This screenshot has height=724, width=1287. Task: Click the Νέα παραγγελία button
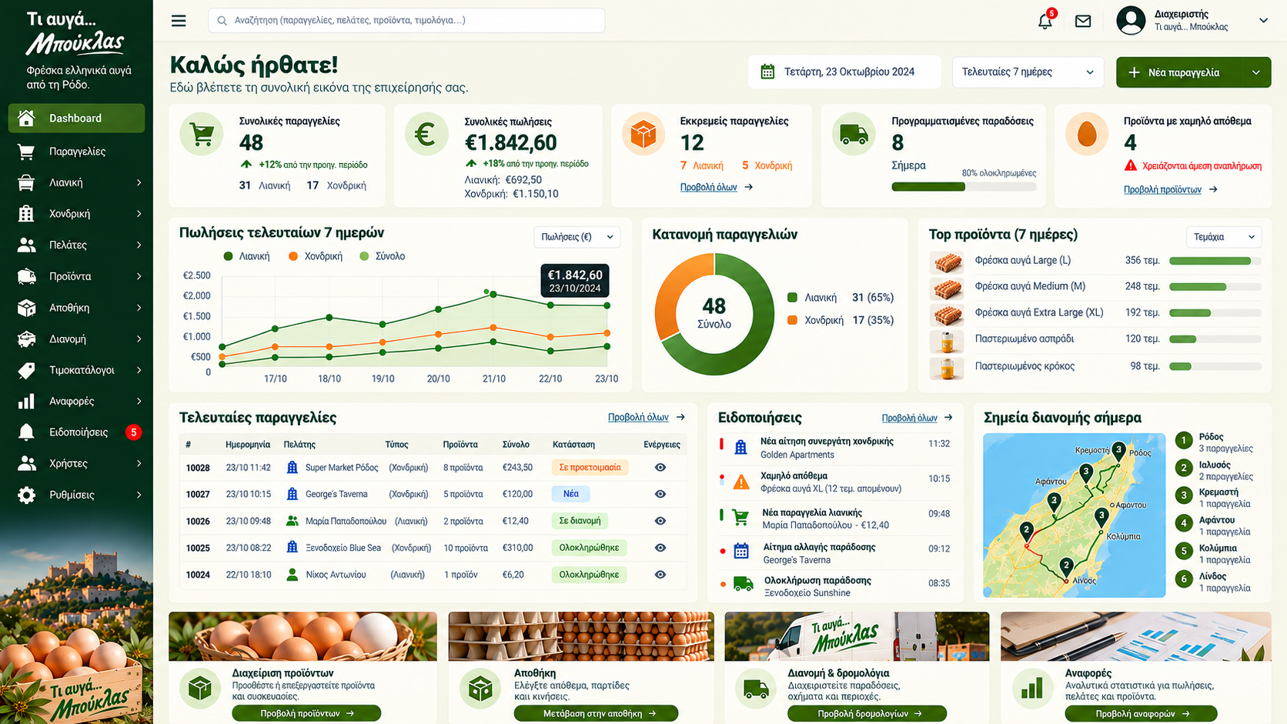click(1179, 72)
